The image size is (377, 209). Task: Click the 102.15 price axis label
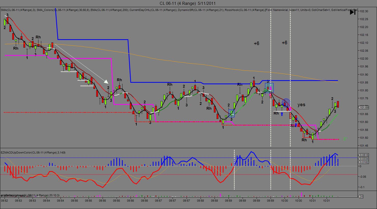click(364, 35)
